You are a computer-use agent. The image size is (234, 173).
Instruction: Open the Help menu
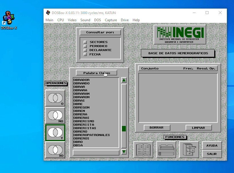click(136, 20)
